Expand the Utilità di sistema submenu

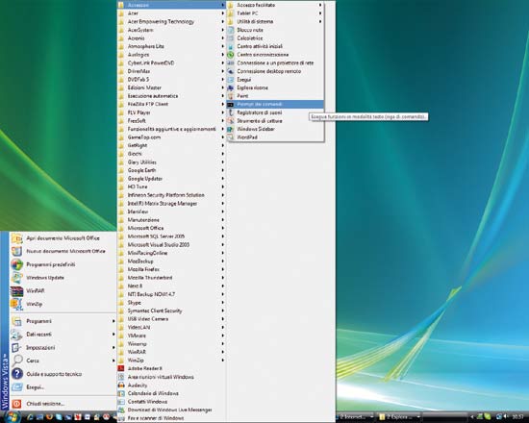[x=275, y=21]
